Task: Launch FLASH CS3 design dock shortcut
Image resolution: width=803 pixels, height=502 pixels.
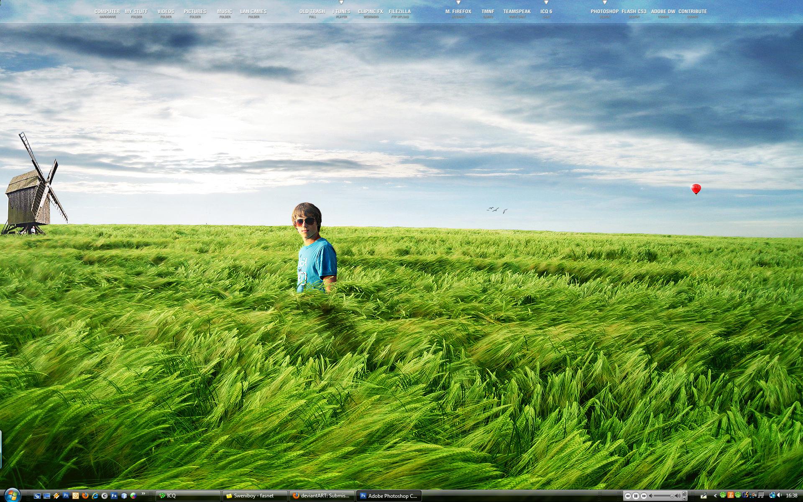Action: 634,13
